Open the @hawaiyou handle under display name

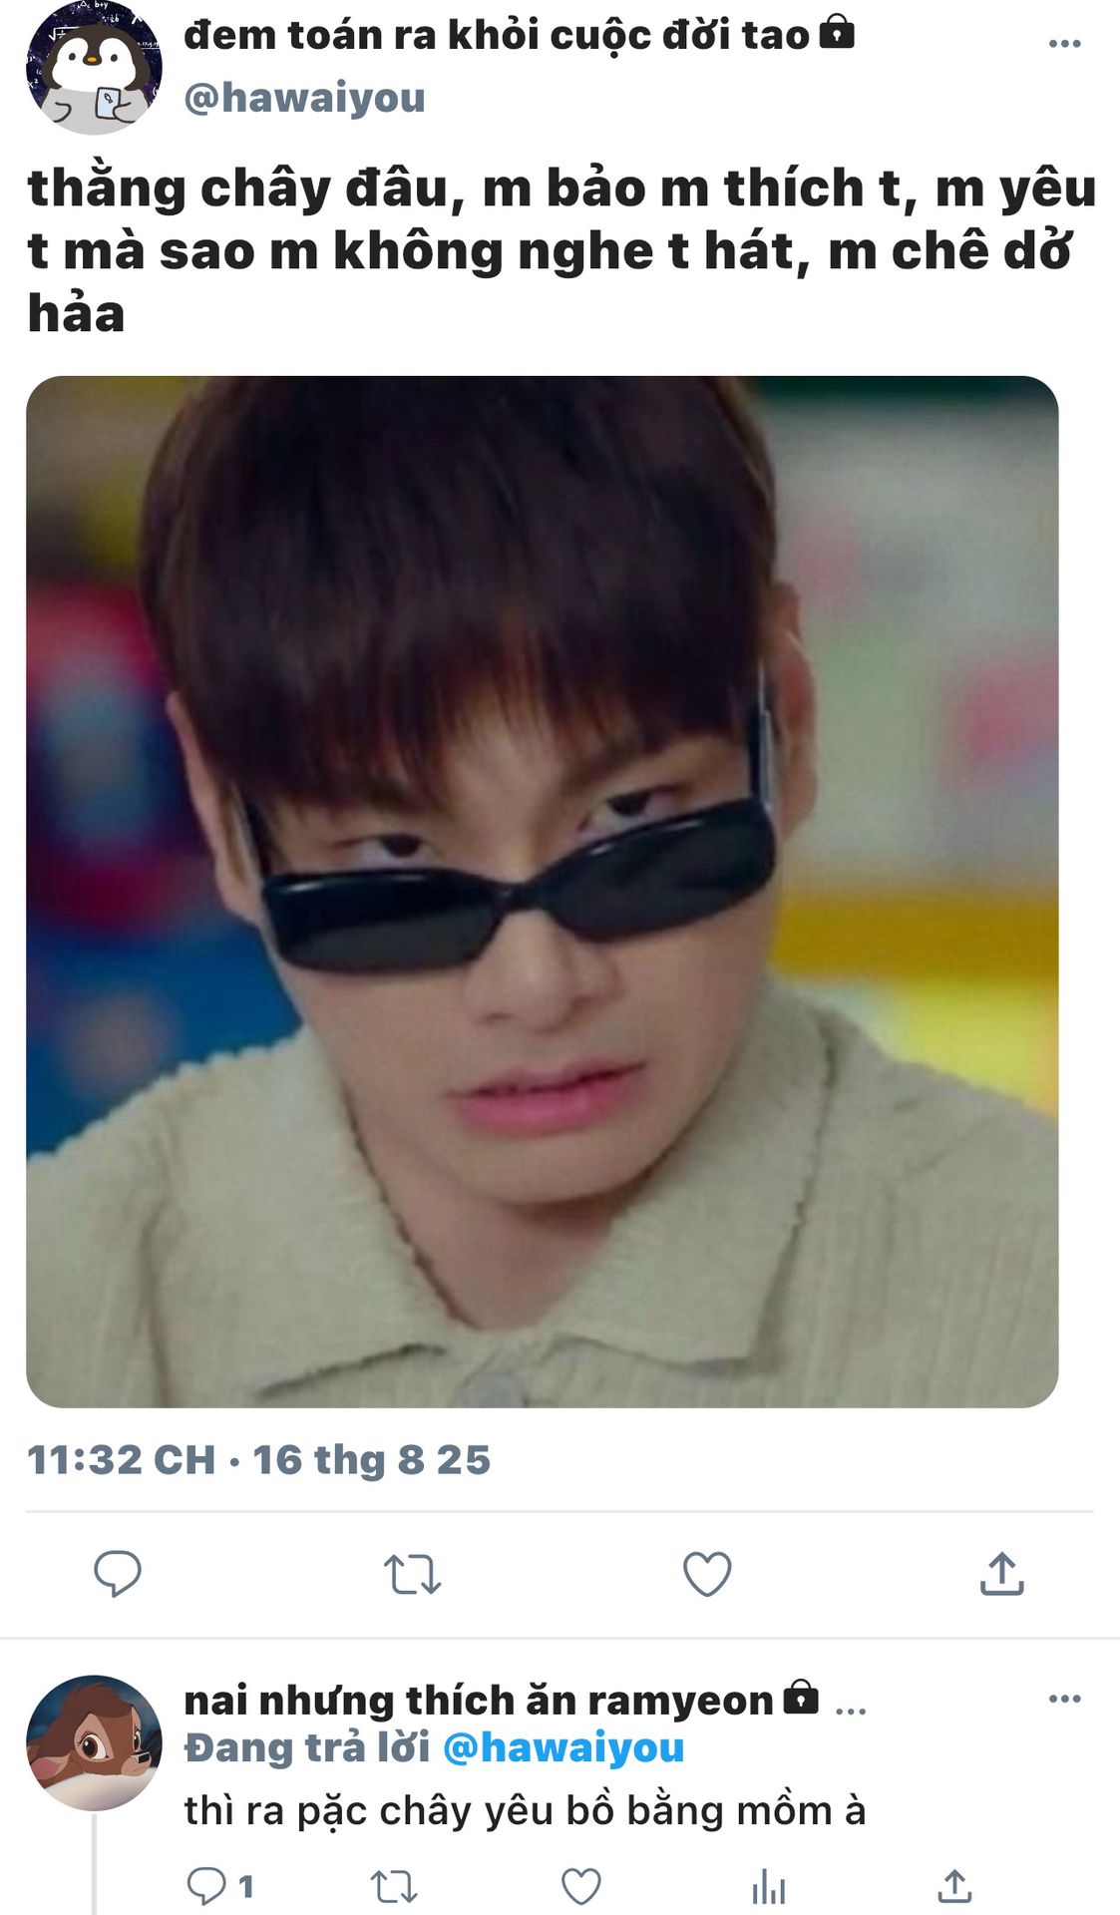coord(304,98)
